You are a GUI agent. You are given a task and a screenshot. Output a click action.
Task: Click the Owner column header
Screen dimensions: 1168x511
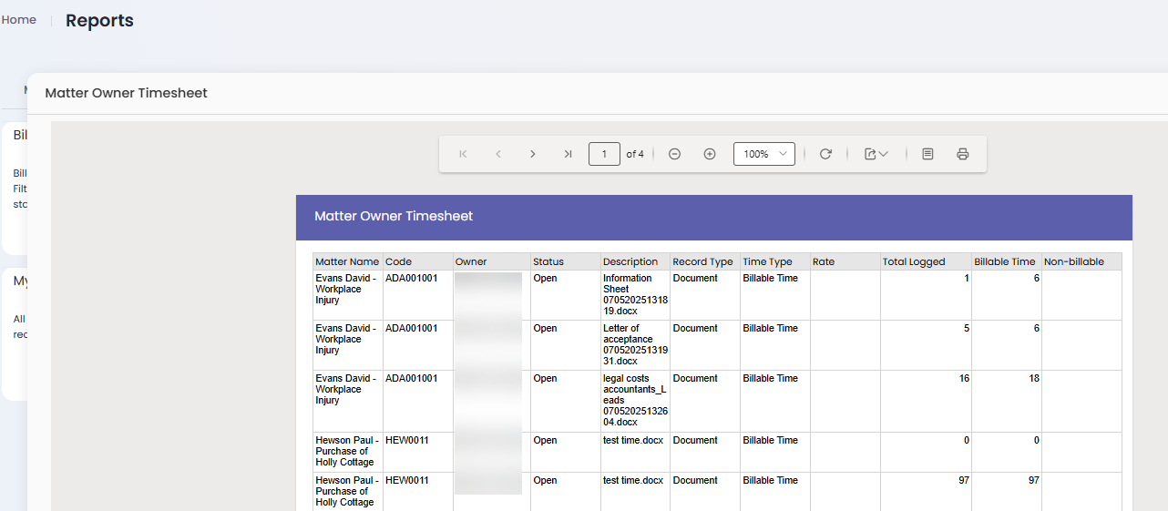click(x=492, y=261)
